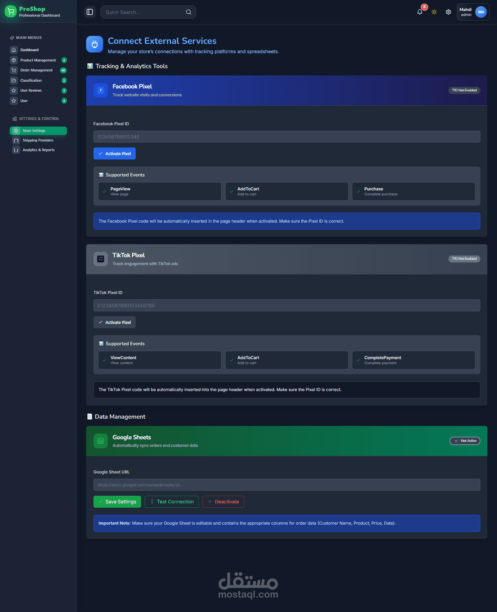Viewport: 497px width, 612px height.
Task: Save Settings for Google Sheets
Action: (x=117, y=502)
